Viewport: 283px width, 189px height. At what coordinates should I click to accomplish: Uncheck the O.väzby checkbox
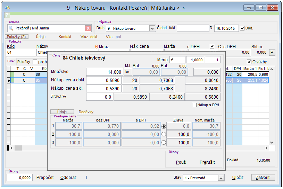pos(249,62)
